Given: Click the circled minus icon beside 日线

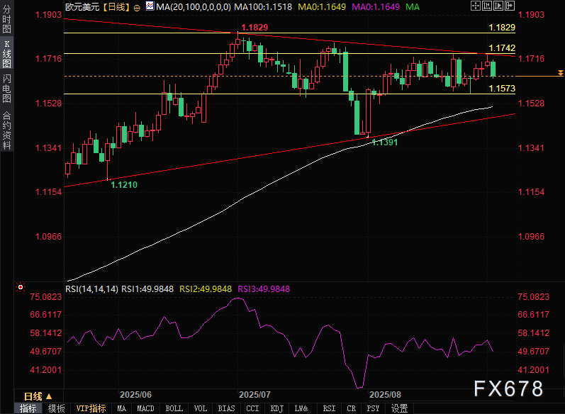Looking at the screenshot, I should click(137, 6).
